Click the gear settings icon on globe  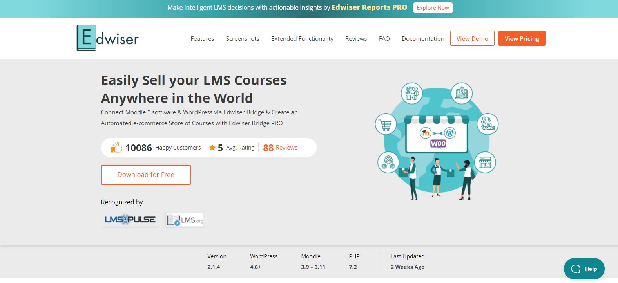point(388,162)
